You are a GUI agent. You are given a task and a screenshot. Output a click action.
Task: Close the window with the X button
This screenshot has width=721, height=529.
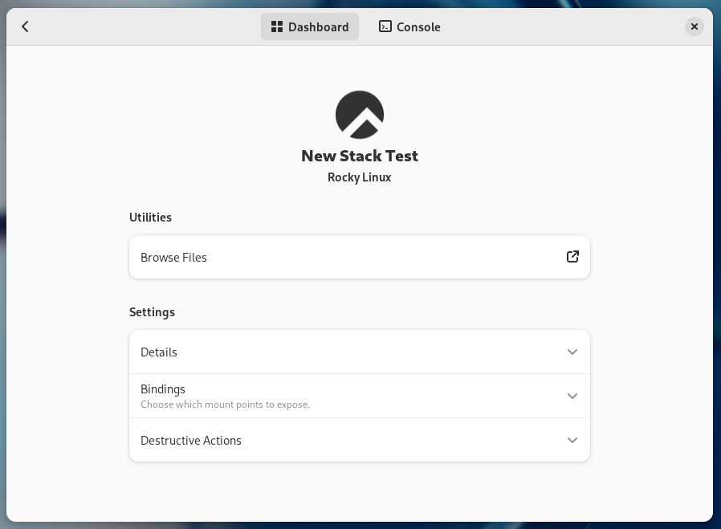[695, 26]
